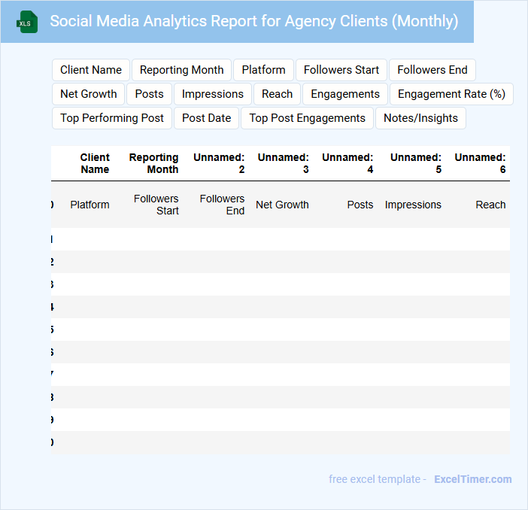
Task: Choose the Followers Start tag
Action: click(341, 70)
